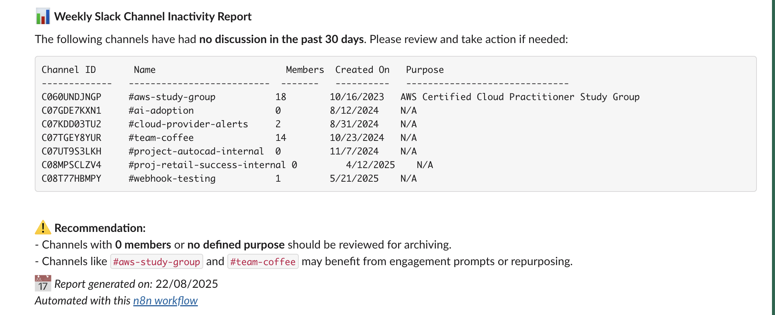The height and width of the screenshot is (315, 775).
Task: Click #project-autocad-internal in the table
Action: click(196, 151)
